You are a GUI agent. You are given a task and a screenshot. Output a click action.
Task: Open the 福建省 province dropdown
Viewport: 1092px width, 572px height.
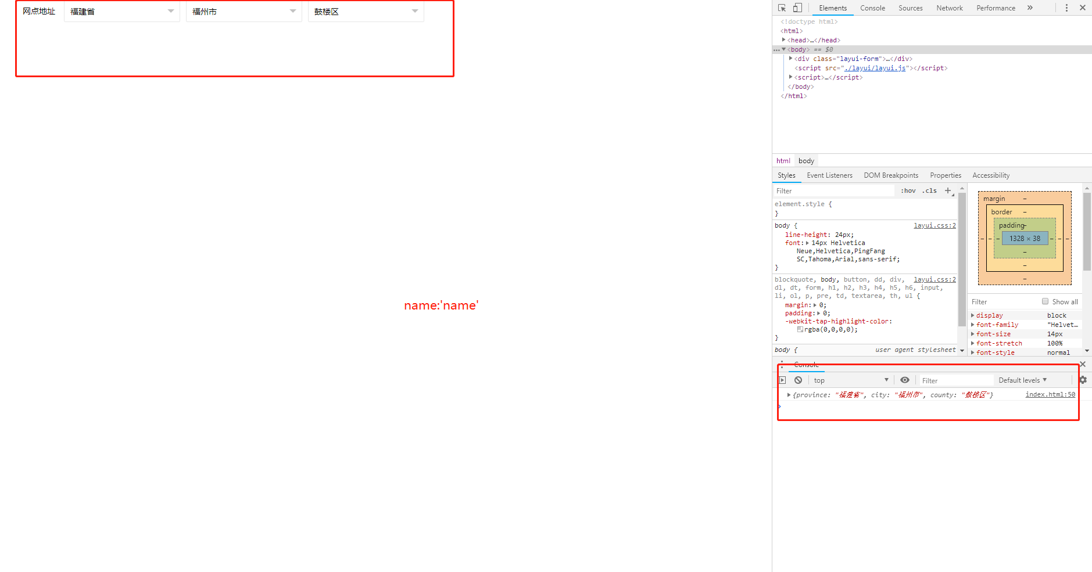tap(121, 12)
